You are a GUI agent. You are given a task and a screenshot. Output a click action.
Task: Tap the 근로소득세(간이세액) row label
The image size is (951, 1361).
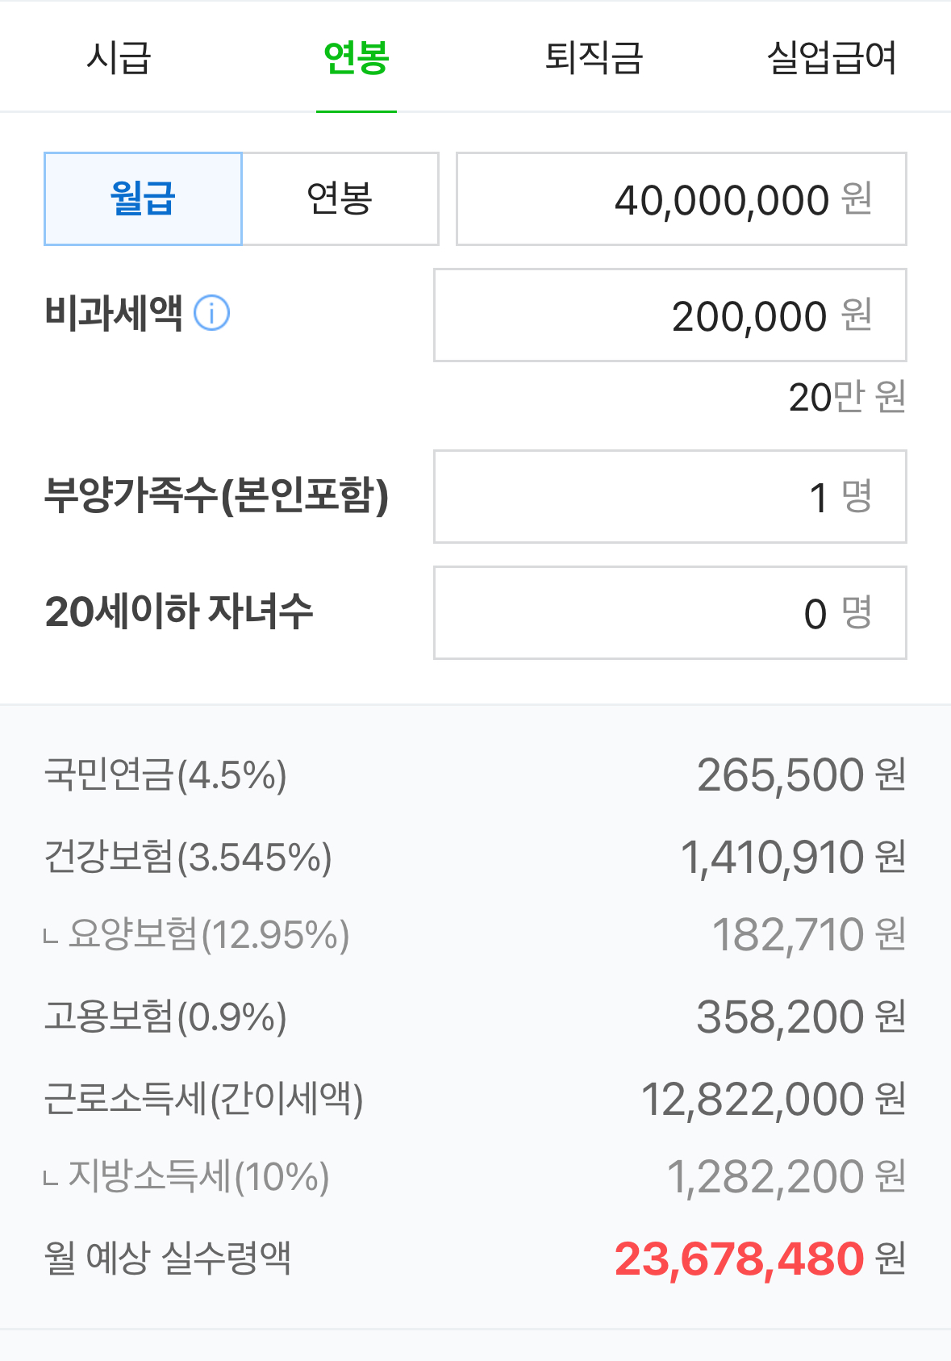coord(203,1099)
